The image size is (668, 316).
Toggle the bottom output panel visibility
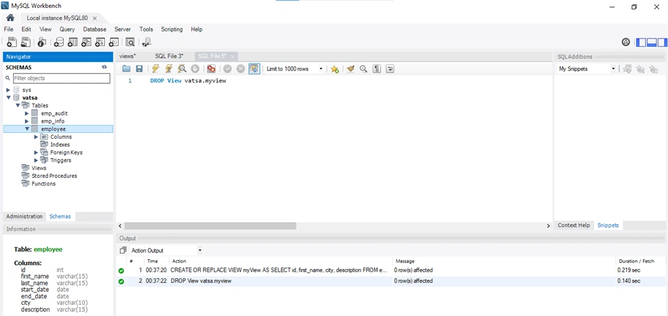(x=652, y=42)
